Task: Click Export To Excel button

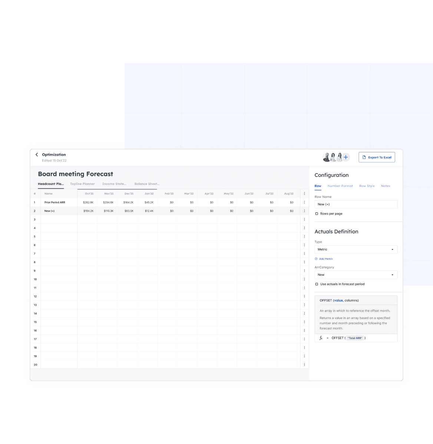Action: click(377, 157)
